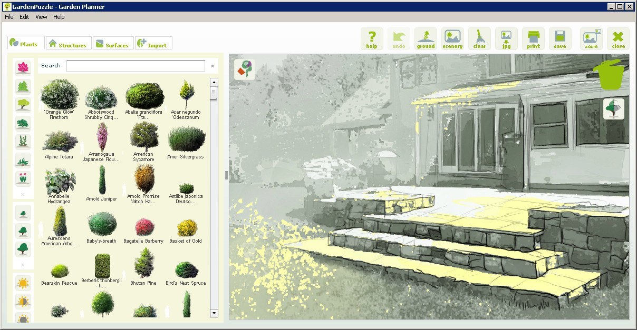Select the Abelia grandiflora plant
This screenshot has height=330, width=637.
click(x=144, y=101)
